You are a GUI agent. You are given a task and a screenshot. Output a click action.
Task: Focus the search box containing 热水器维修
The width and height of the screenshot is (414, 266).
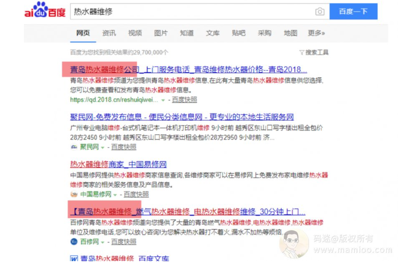(200, 12)
